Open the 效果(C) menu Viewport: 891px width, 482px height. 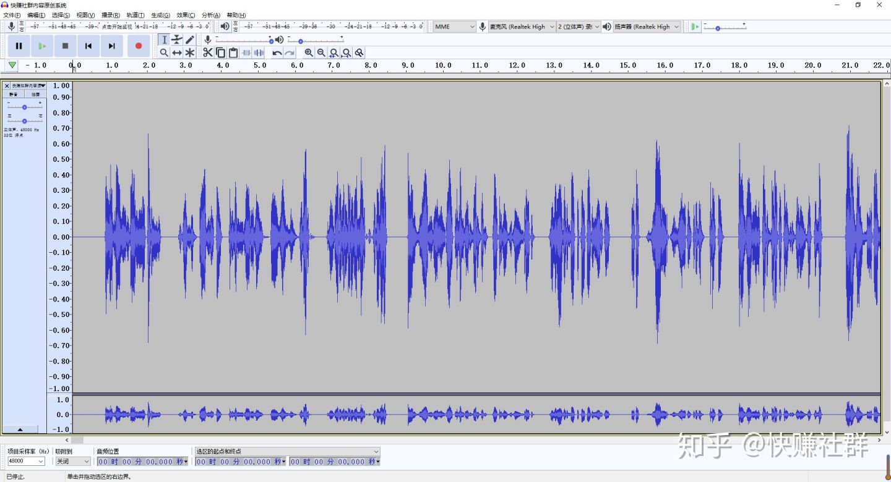186,15
